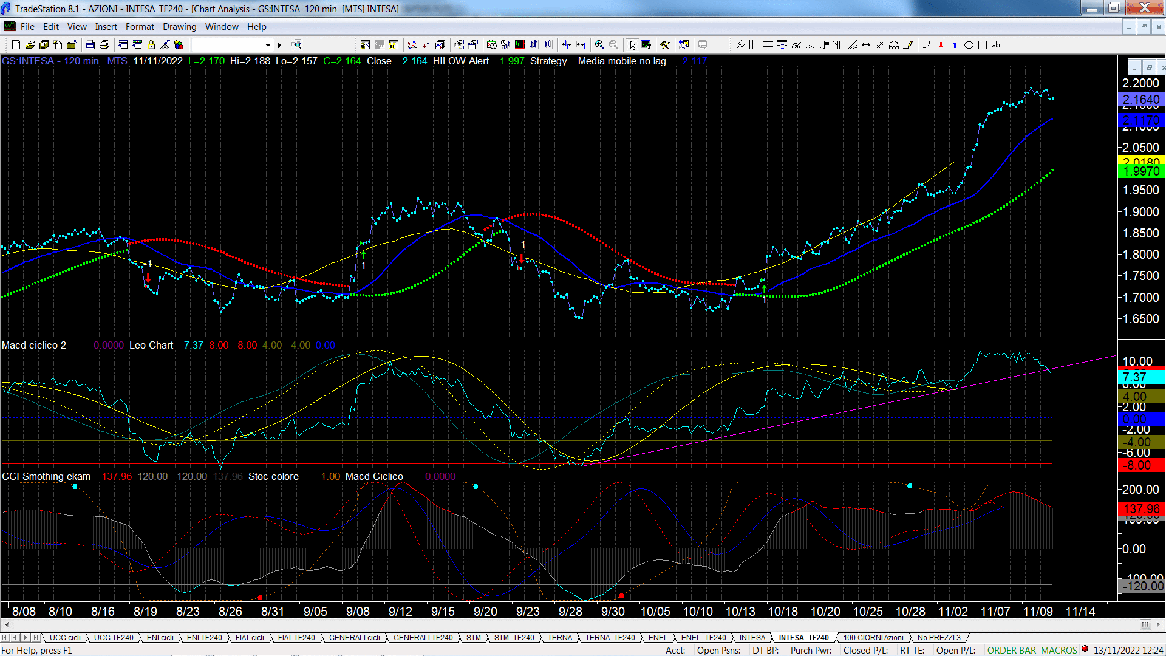Screen dimensions: 1166x656
Task: Switch to the 100 GIORNI Azioni tab
Action: pos(873,637)
